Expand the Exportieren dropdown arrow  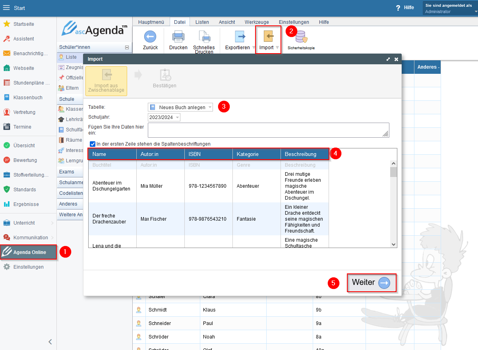point(254,48)
